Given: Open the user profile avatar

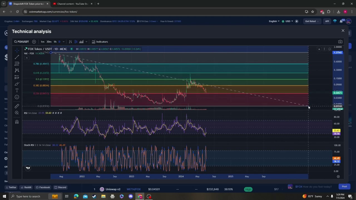Looking at the screenshot, I should (348, 21).
